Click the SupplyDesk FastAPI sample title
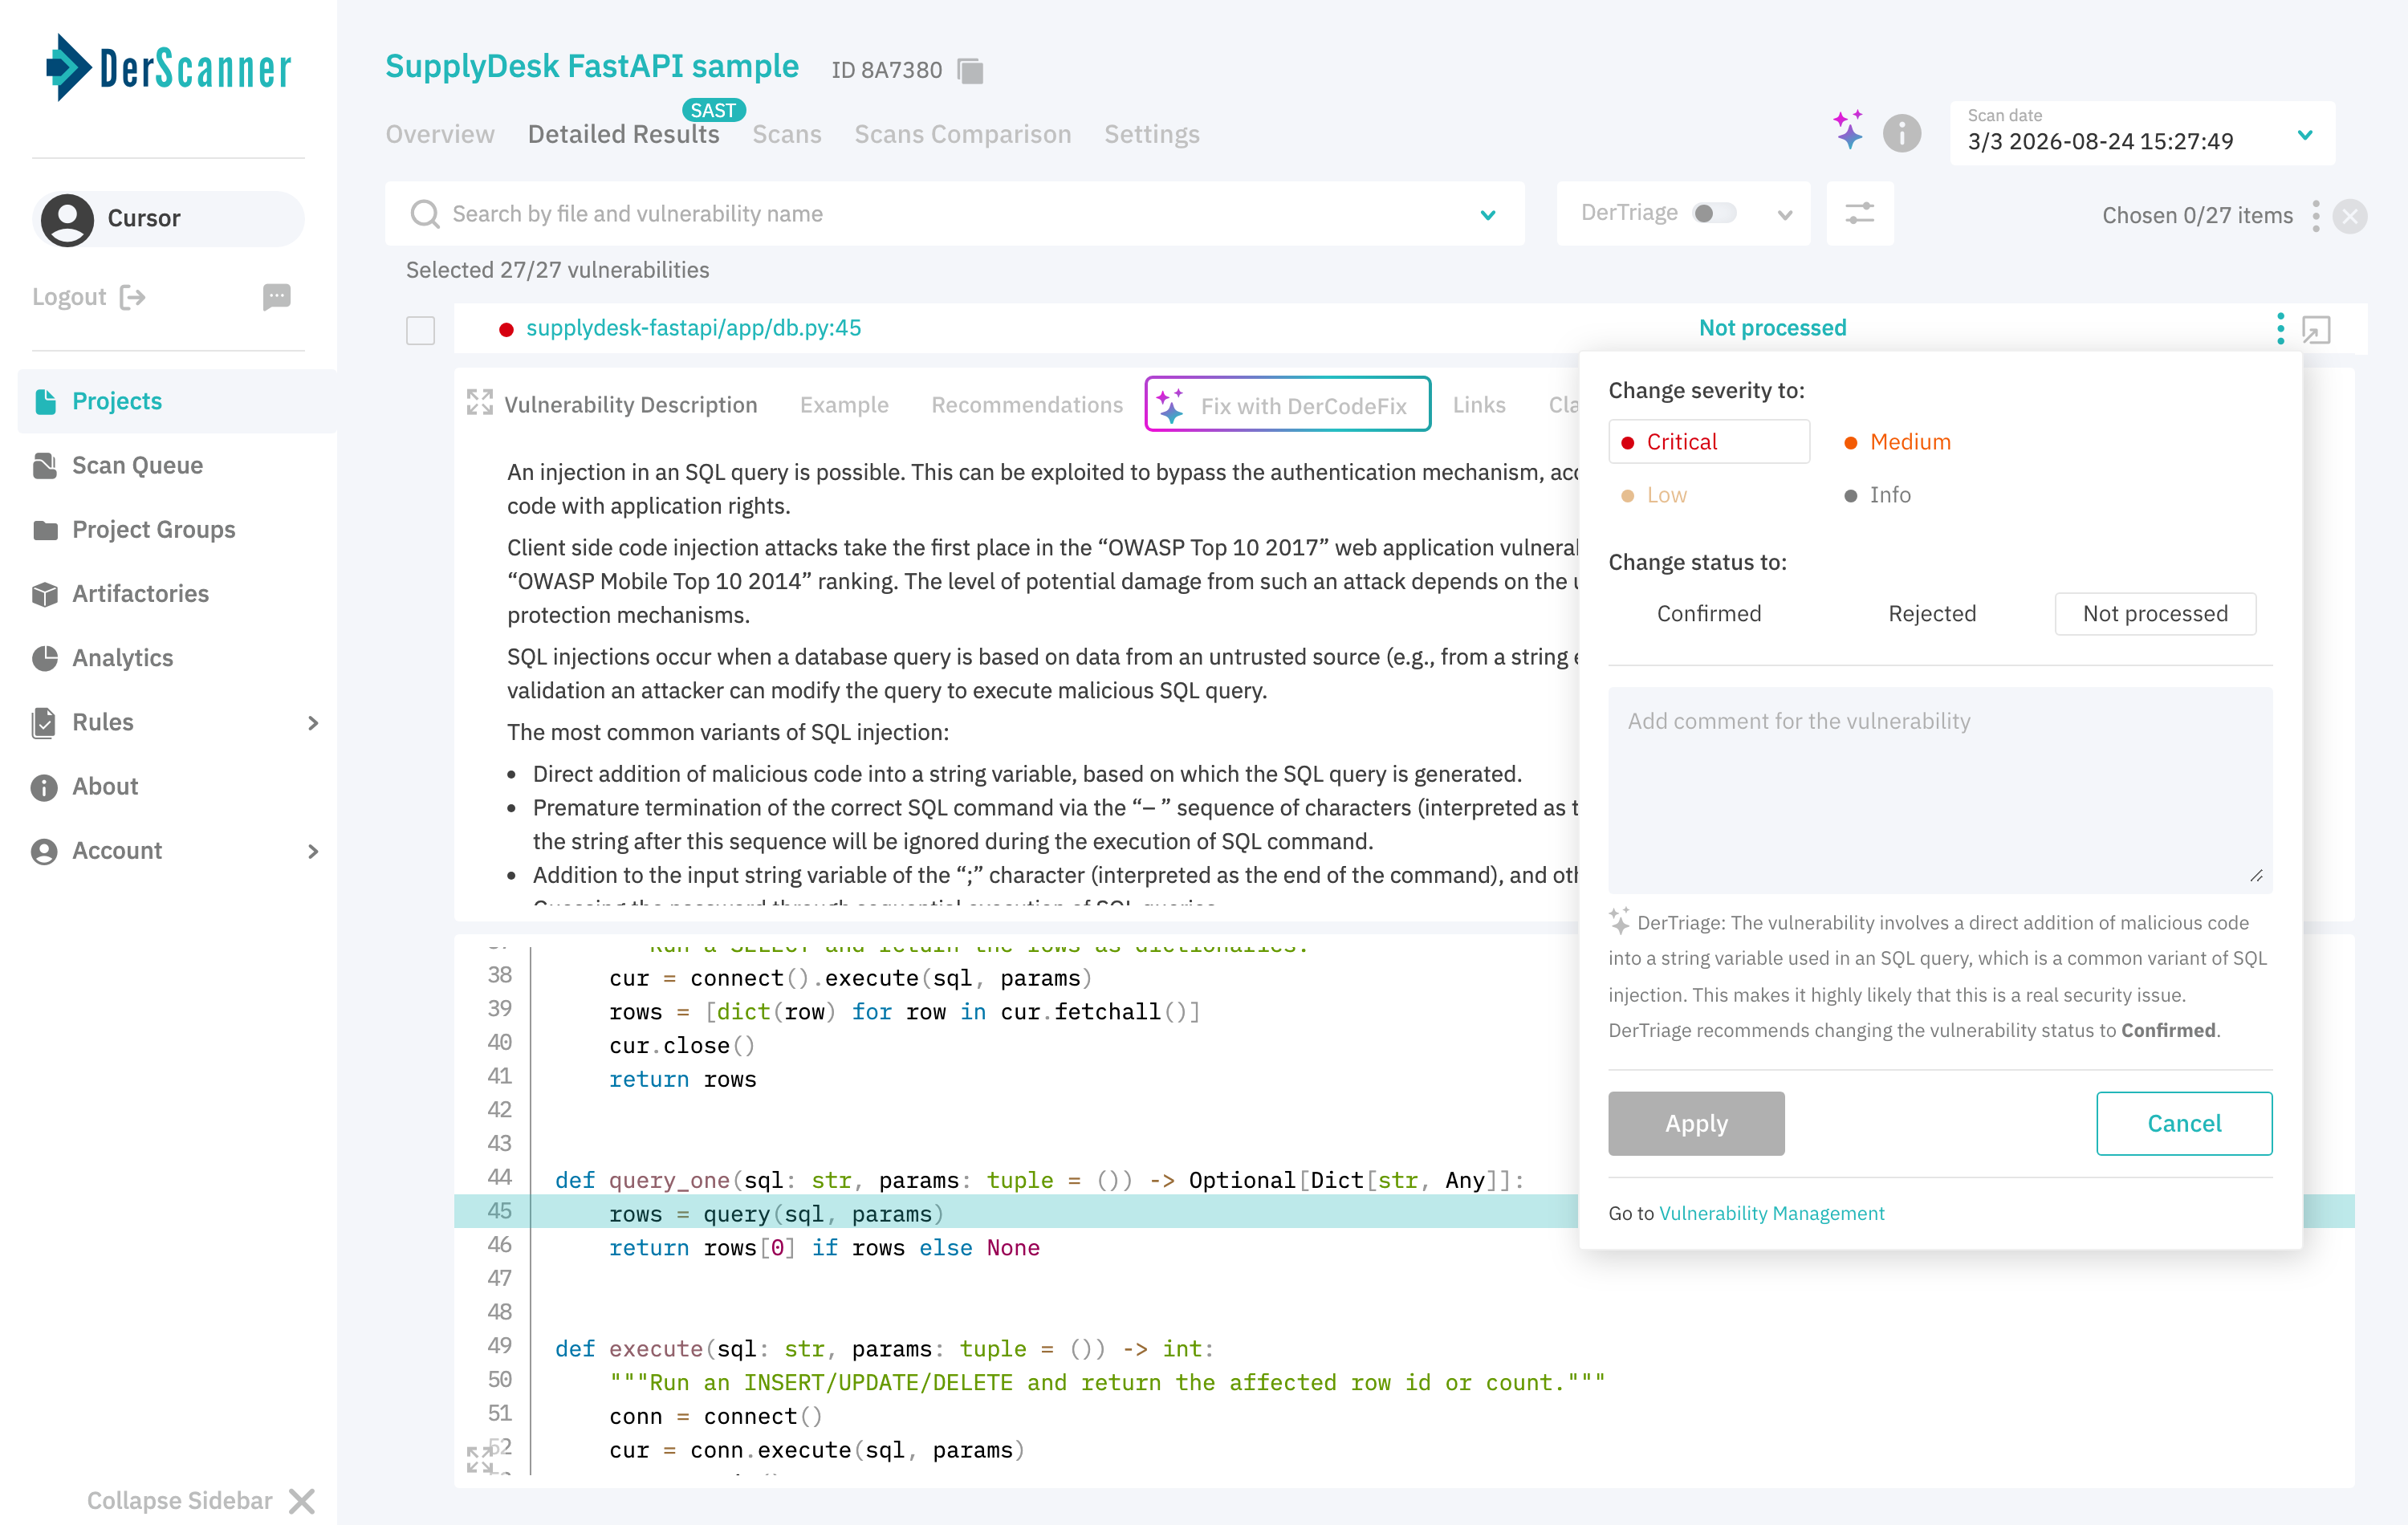This screenshot has height=1525, width=2408. 592,66
